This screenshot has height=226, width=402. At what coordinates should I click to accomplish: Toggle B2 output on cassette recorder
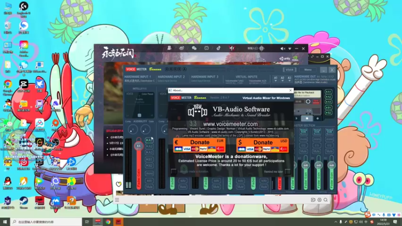pos(329,112)
